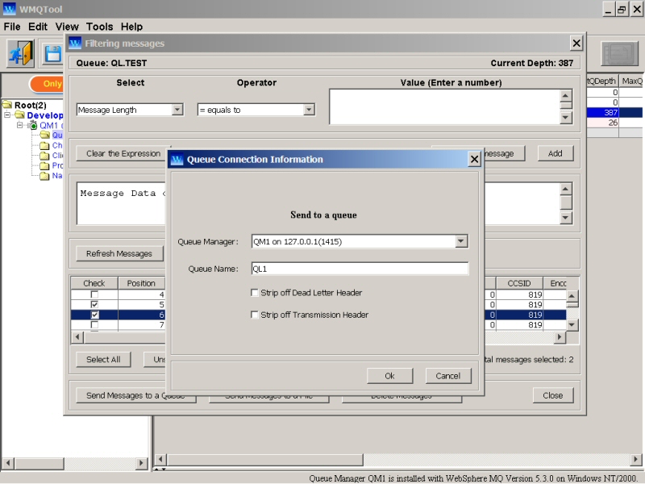The width and height of the screenshot is (645, 484).
Task: Click messages table scroll down arrow
Action: pos(572,325)
